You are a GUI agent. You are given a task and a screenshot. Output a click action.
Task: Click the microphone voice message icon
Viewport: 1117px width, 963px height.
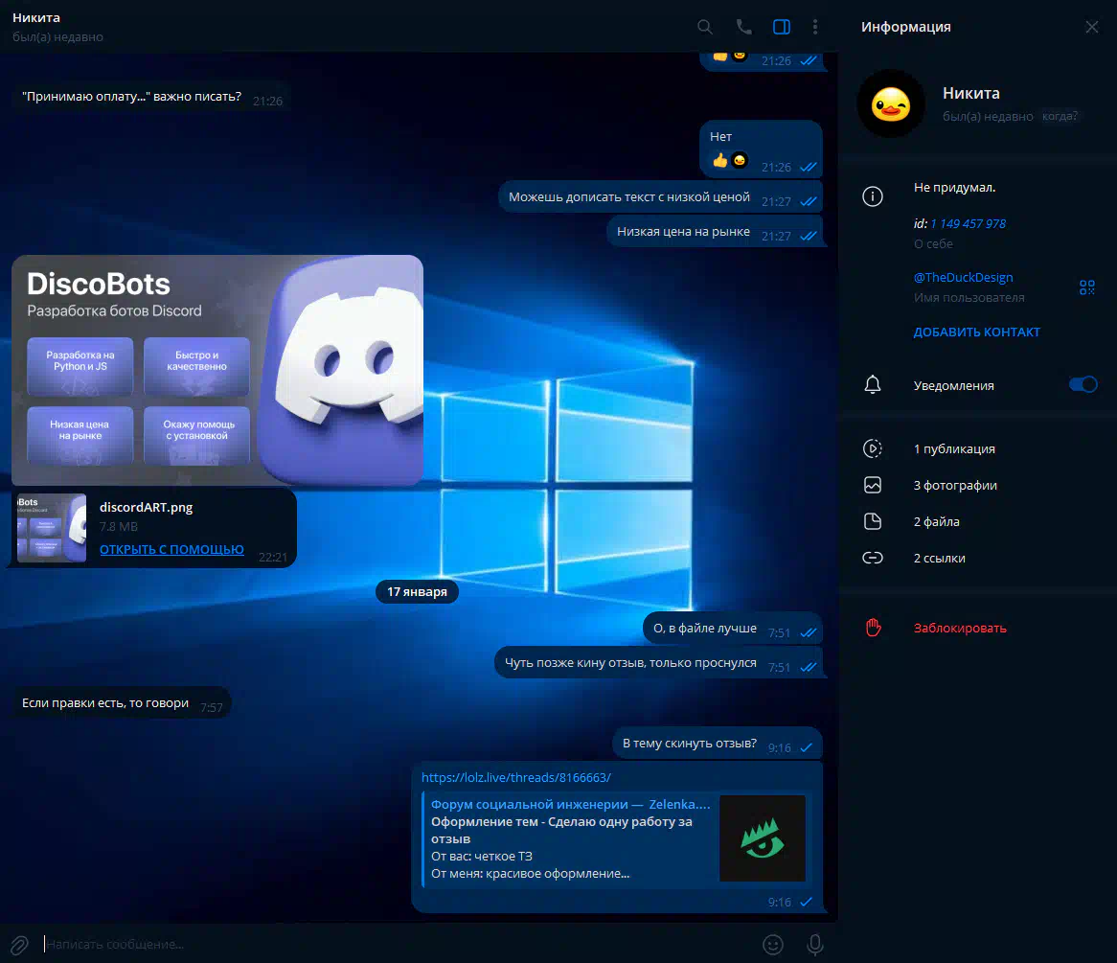pyautogui.click(x=815, y=945)
